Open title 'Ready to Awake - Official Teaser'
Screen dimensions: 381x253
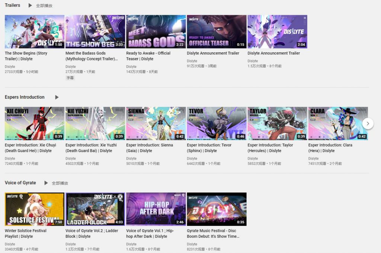pyautogui.click(x=148, y=56)
